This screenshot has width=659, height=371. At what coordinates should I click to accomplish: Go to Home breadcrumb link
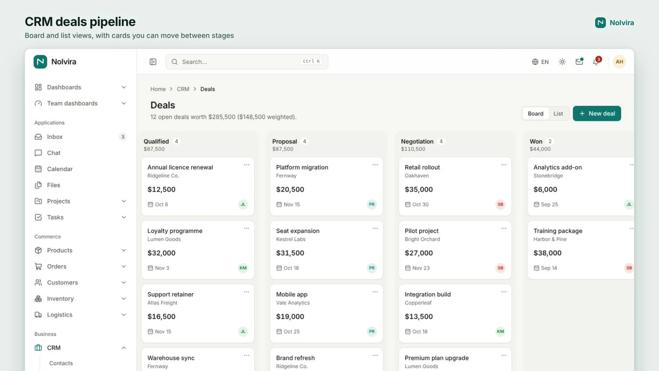click(158, 89)
